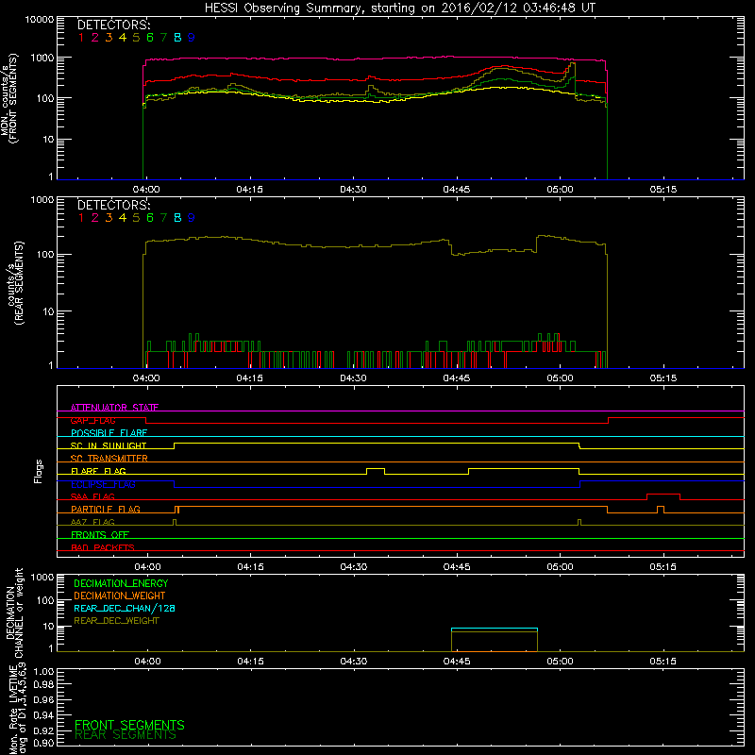Click the HESSI Observing Summary plot title
Image resolution: width=755 pixels, height=755 pixels.
(400, 8)
